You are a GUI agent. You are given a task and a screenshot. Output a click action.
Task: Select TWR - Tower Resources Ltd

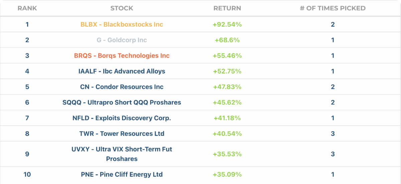(122, 134)
